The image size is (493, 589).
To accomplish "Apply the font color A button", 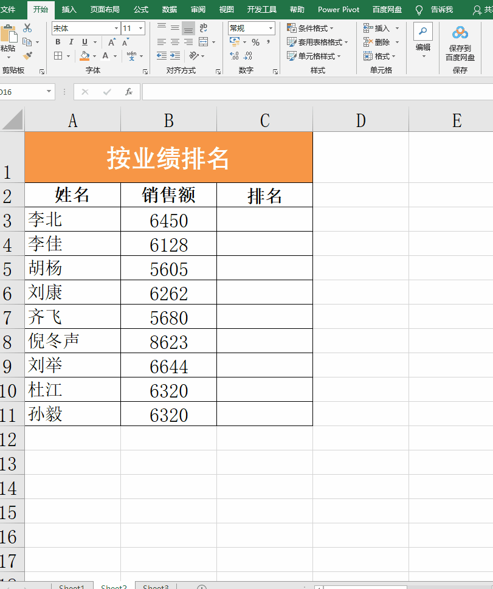I will tap(106, 56).
